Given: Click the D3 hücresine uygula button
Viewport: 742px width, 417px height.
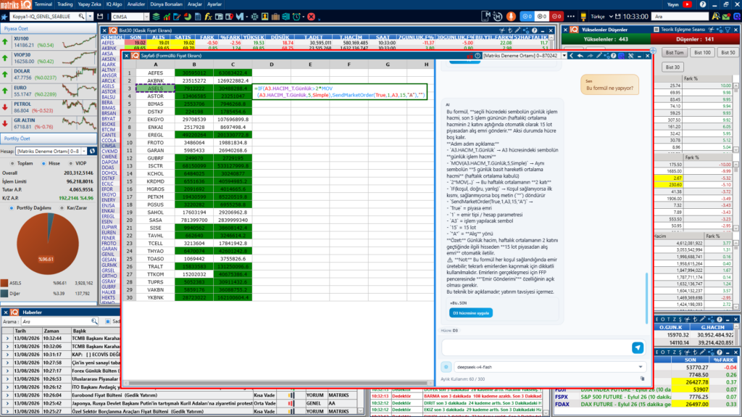Looking at the screenshot, I should (x=471, y=313).
